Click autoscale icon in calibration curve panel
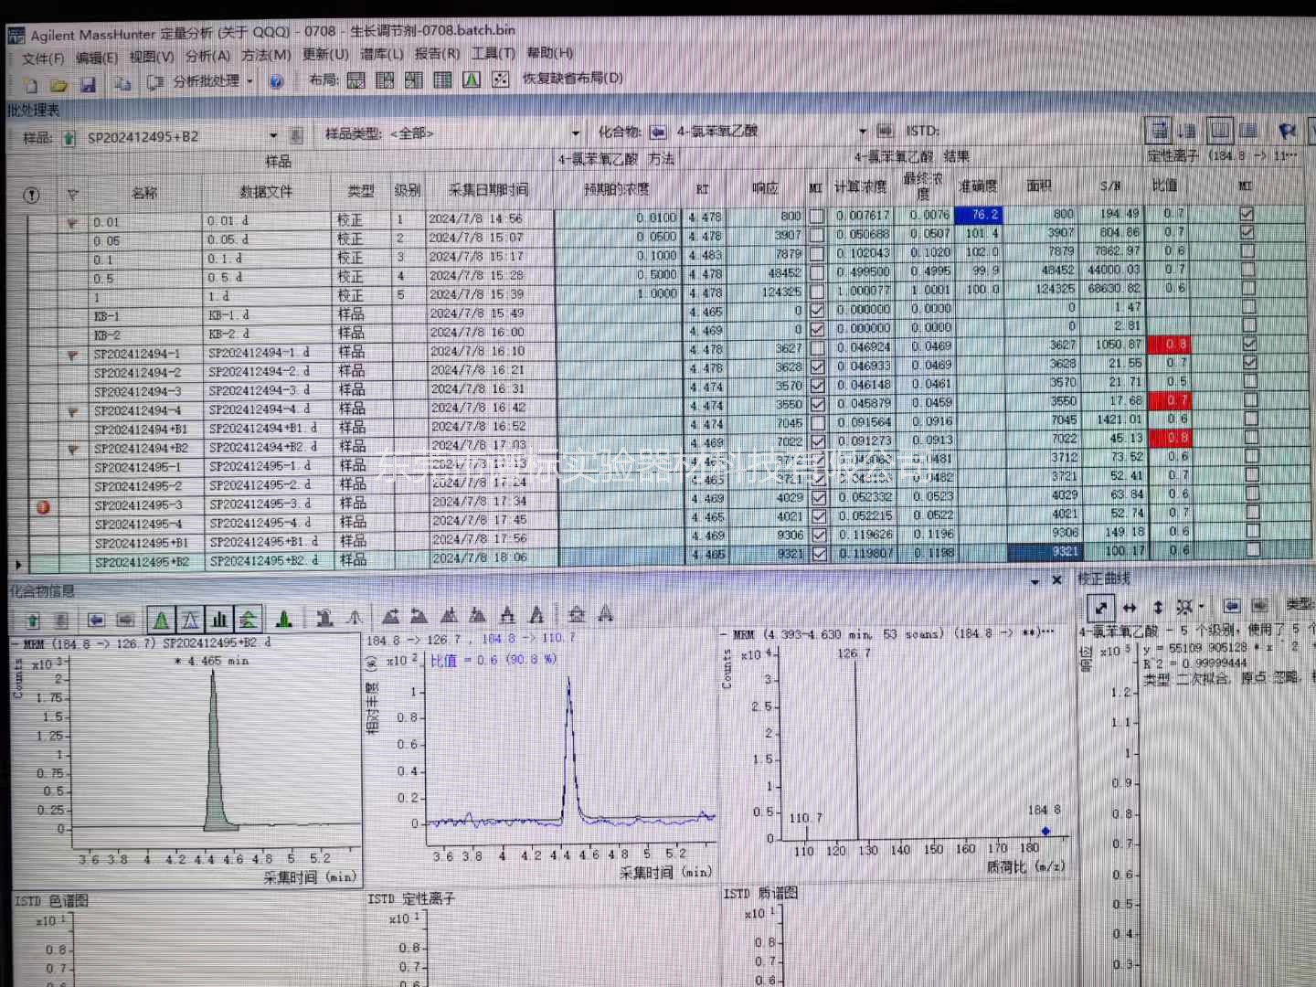This screenshot has width=1316, height=987. pos(1101,607)
